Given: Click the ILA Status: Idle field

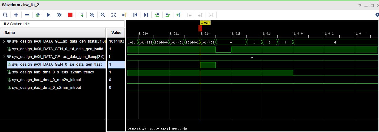Looking at the screenshot, I should pyautogui.click(x=63, y=24).
